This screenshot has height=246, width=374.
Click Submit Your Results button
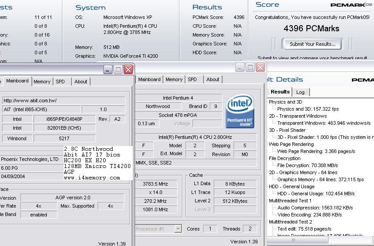tap(312, 44)
